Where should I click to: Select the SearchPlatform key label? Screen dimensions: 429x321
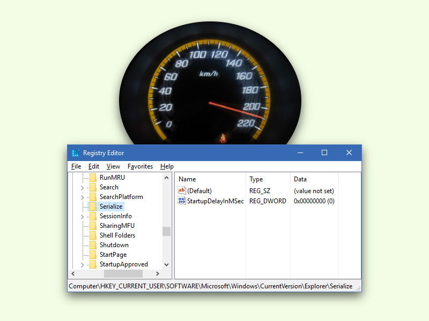click(x=121, y=197)
